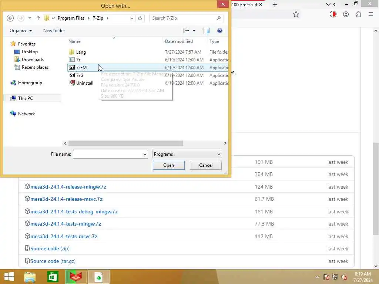Close the mesa-d browser tab

(x=261, y=4)
